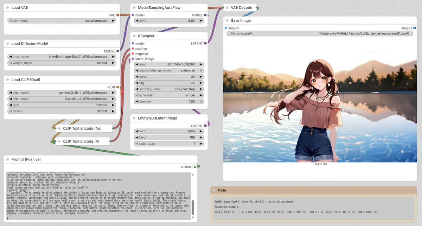The image size is (422, 226).
Task: Click the negative input port on KSampler
Action: click(x=133, y=54)
